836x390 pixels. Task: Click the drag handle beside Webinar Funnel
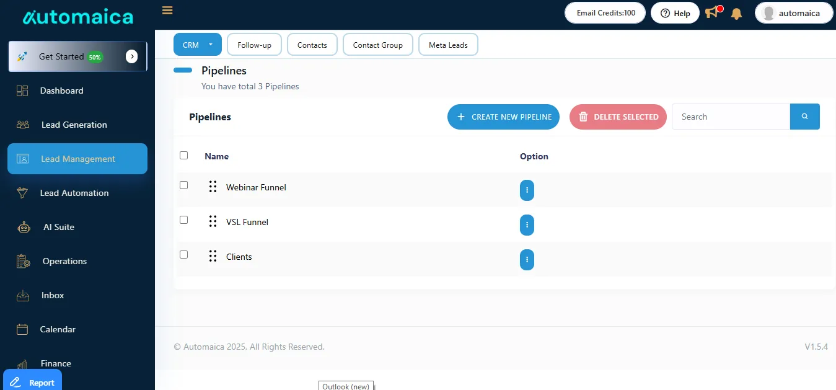pos(213,187)
